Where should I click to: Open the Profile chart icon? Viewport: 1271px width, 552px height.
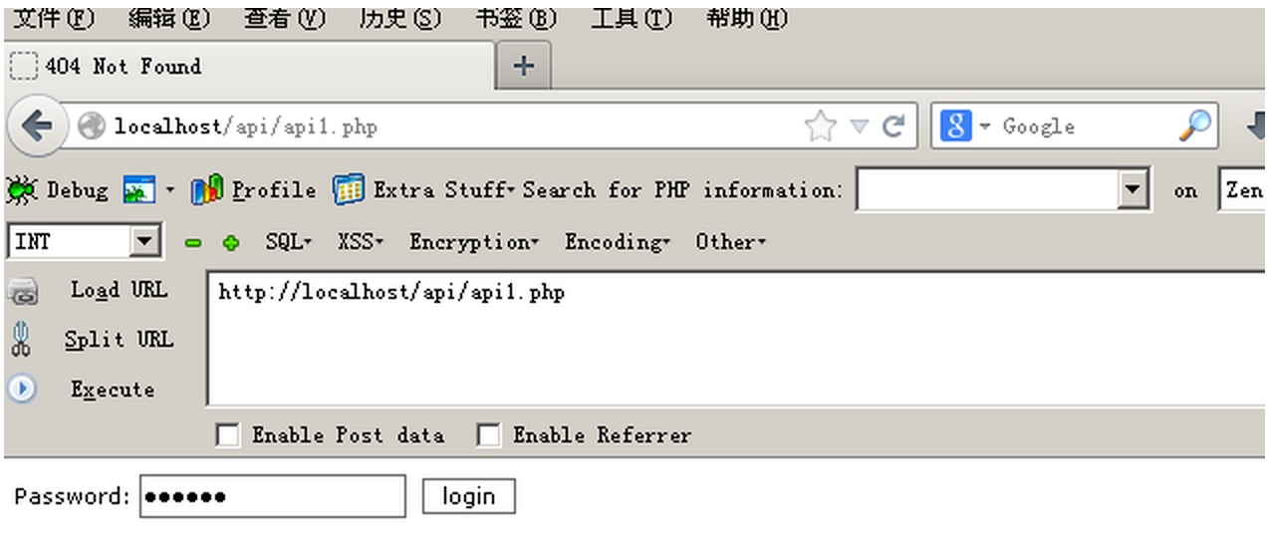pyautogui.click(x=206, y=190)
